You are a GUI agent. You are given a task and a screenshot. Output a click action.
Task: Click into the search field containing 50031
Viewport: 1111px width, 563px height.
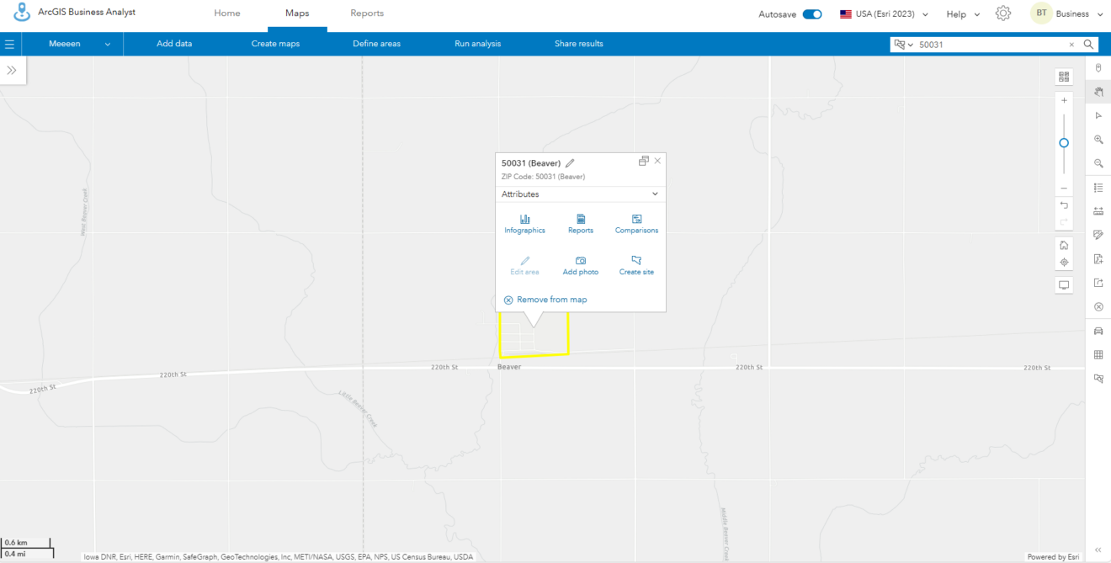click(x=991, y=45)
